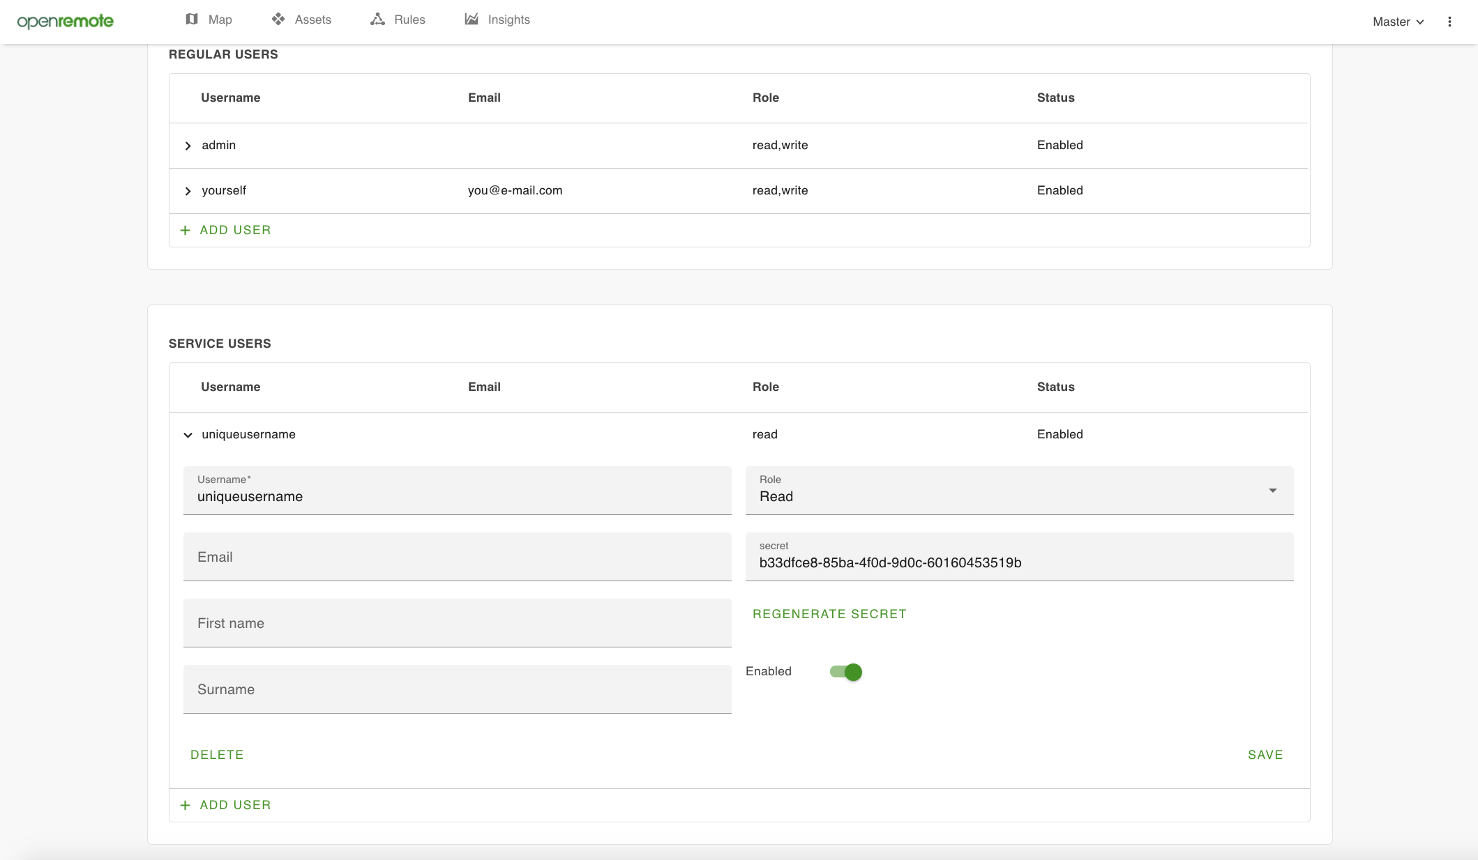Go to the Assets tab
This screenshot has height=860, width=1478.
tap(312, 20)
